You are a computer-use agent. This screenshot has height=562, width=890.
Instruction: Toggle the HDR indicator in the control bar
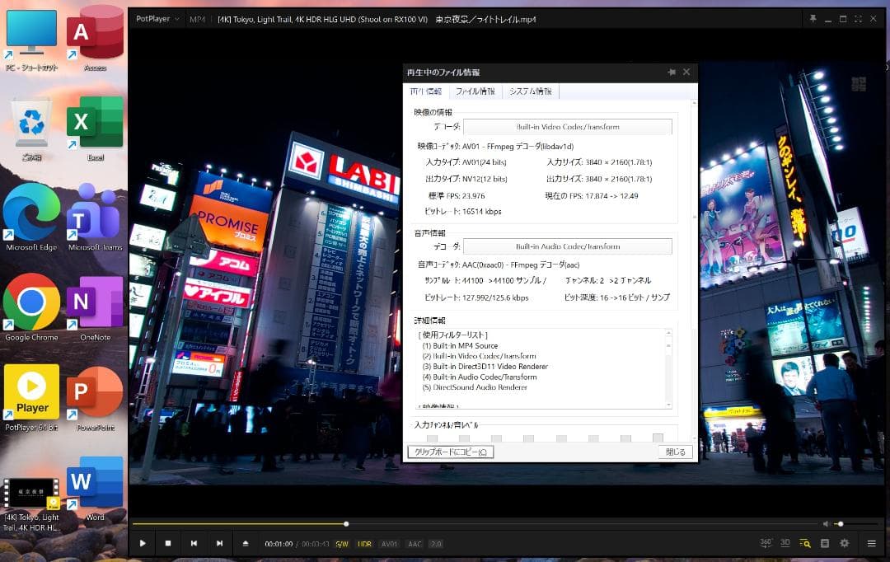364,544
